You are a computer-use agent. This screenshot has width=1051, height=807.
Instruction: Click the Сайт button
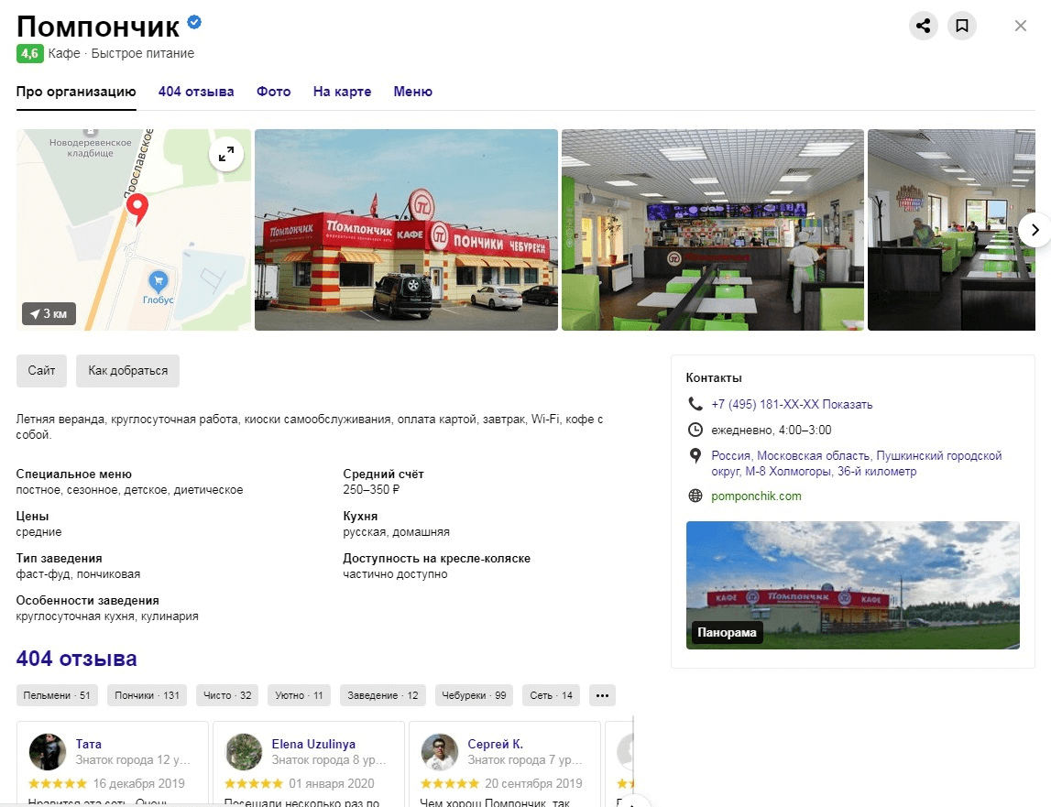click(x=41, y=371)
